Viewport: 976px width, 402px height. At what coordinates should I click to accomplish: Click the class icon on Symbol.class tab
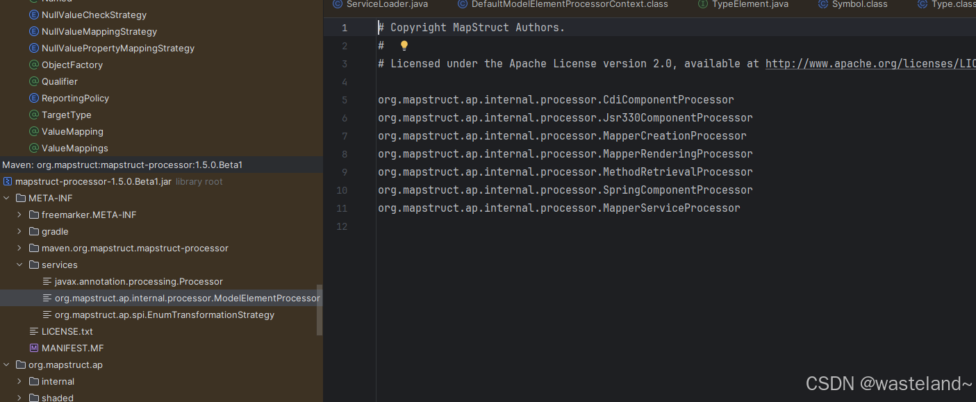pos(823,4)
